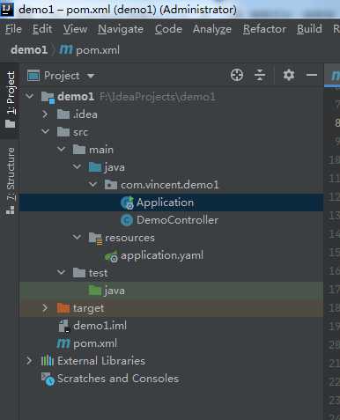Expand External Libraries node
The width and height of the screenshot is (340, 420).
point(29,361)
